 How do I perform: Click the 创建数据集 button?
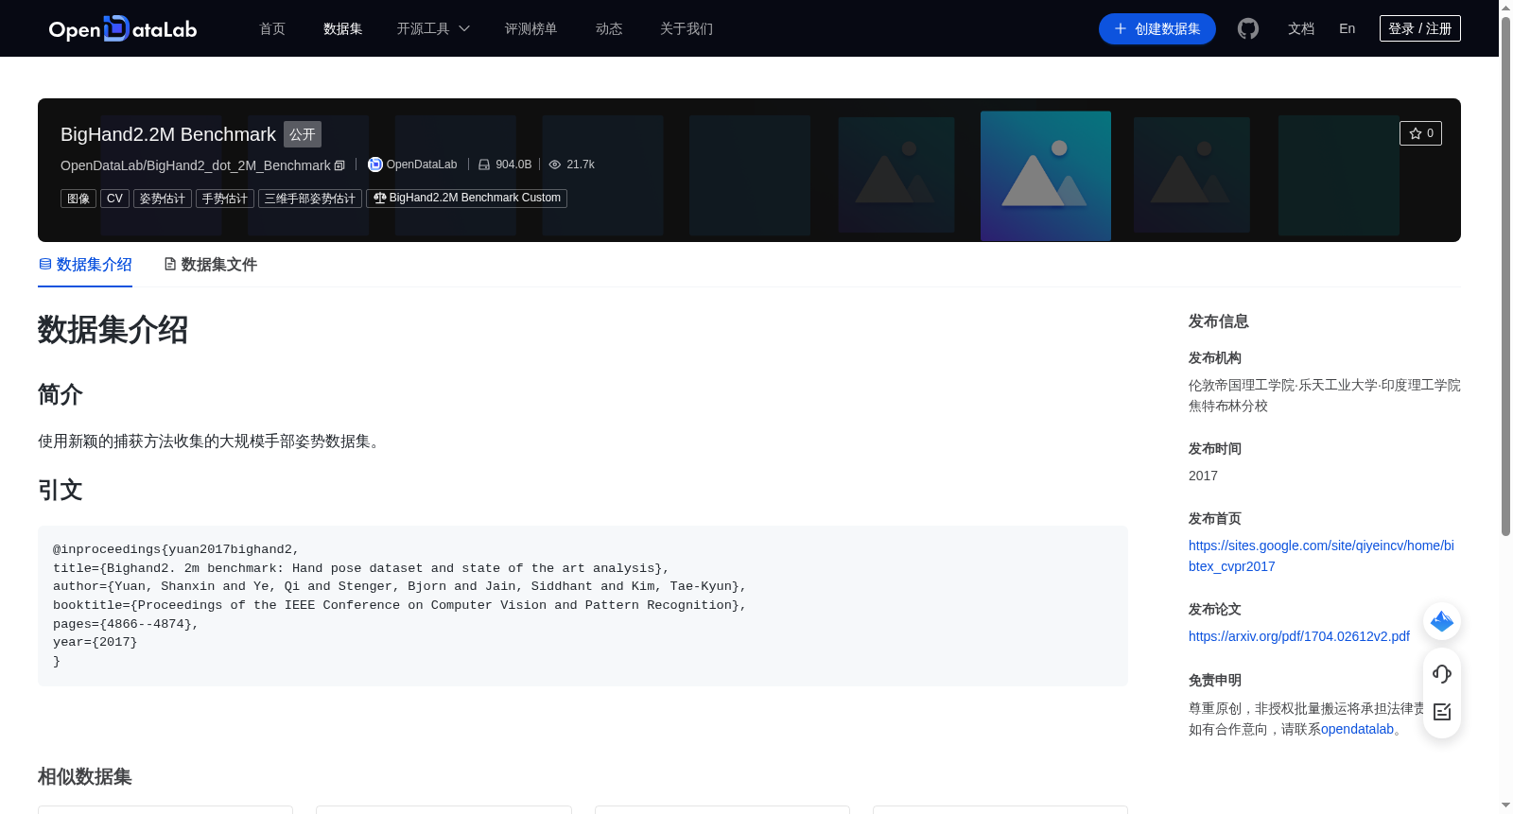tap(1157, 29)
